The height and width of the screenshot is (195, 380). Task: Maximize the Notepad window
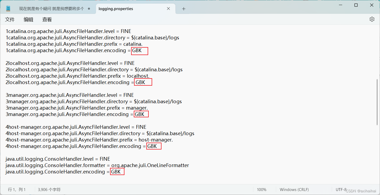[x=356, y=5]
